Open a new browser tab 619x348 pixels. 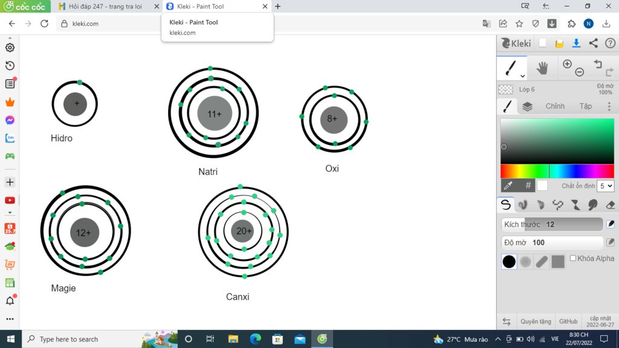278,6
